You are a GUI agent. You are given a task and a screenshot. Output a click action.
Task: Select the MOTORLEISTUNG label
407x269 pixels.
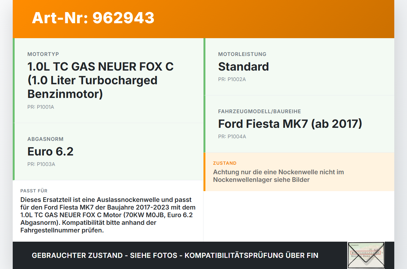242,54
